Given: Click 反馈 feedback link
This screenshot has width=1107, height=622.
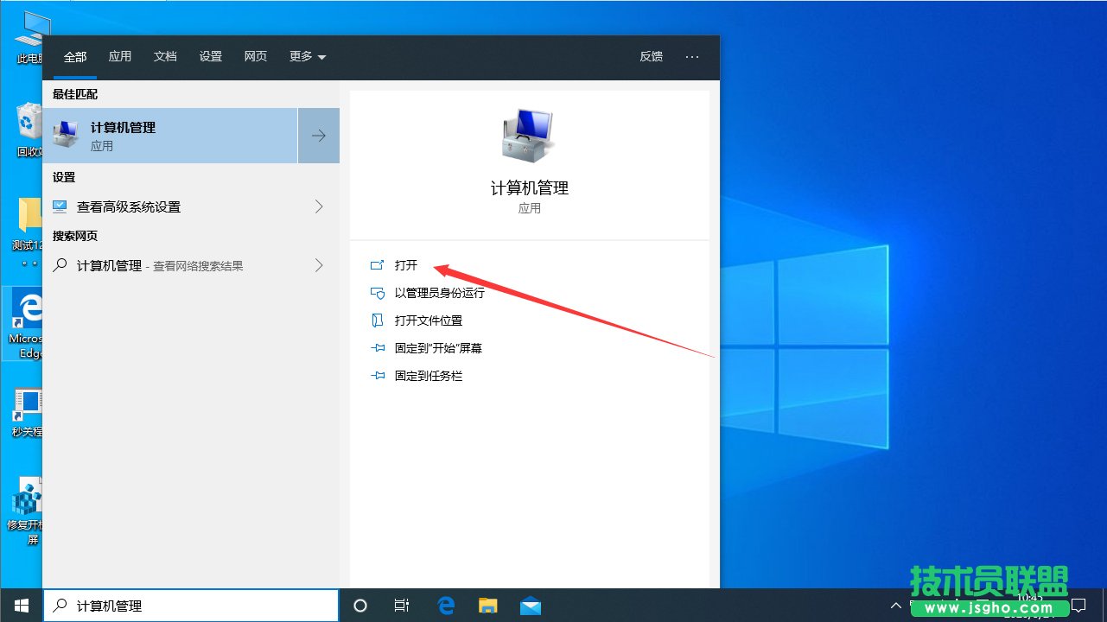Looking at the screenshot, I should [x=651, y=56].
